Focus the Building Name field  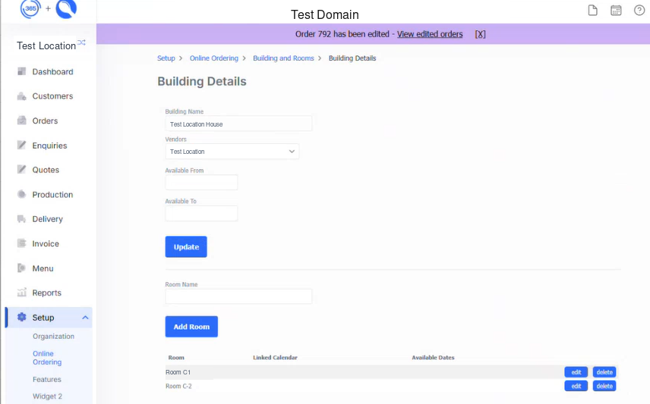[x=238, y=124]
